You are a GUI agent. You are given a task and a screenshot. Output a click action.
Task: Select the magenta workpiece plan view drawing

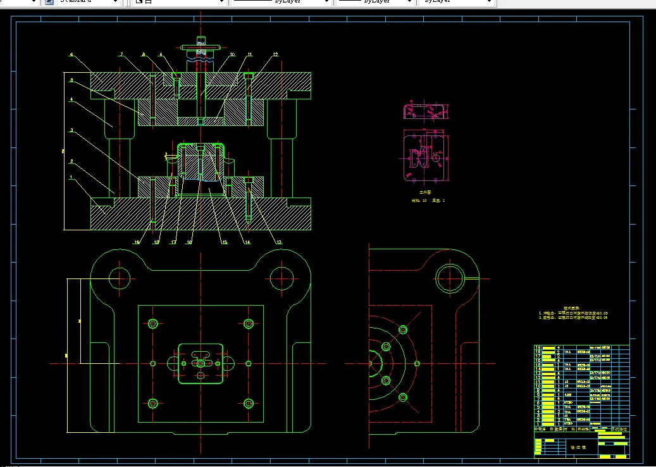tap(425, 158)
